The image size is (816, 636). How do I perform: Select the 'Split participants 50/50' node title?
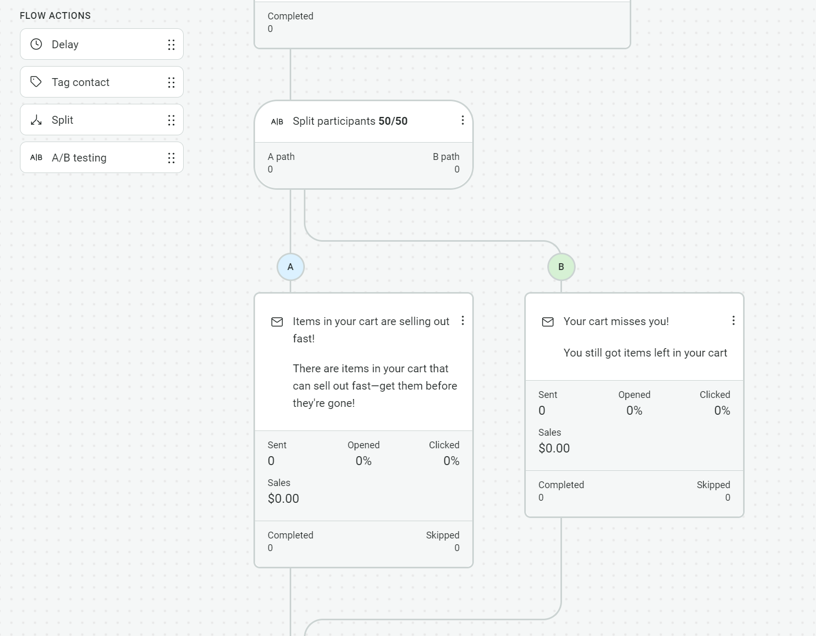[350, 121]
